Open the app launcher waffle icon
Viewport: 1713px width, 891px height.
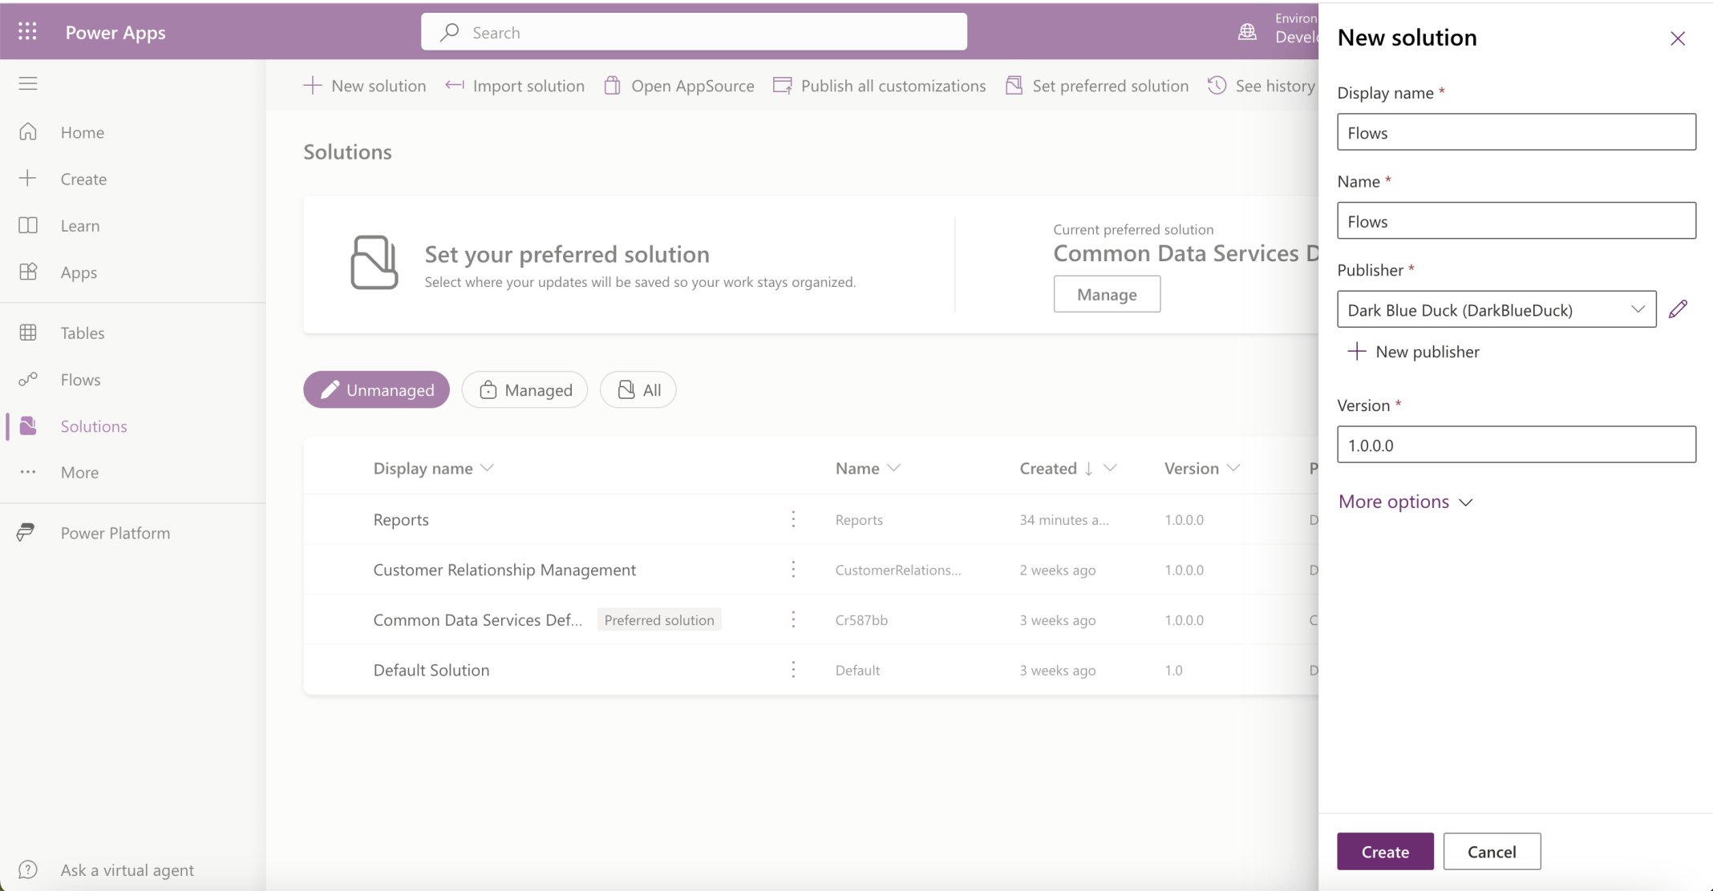(x=27, y=31)
